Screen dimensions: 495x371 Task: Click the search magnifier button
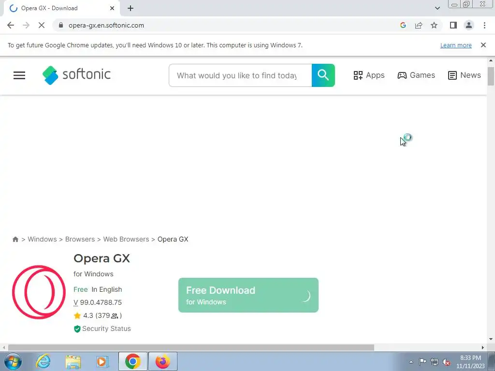point(323,75)
